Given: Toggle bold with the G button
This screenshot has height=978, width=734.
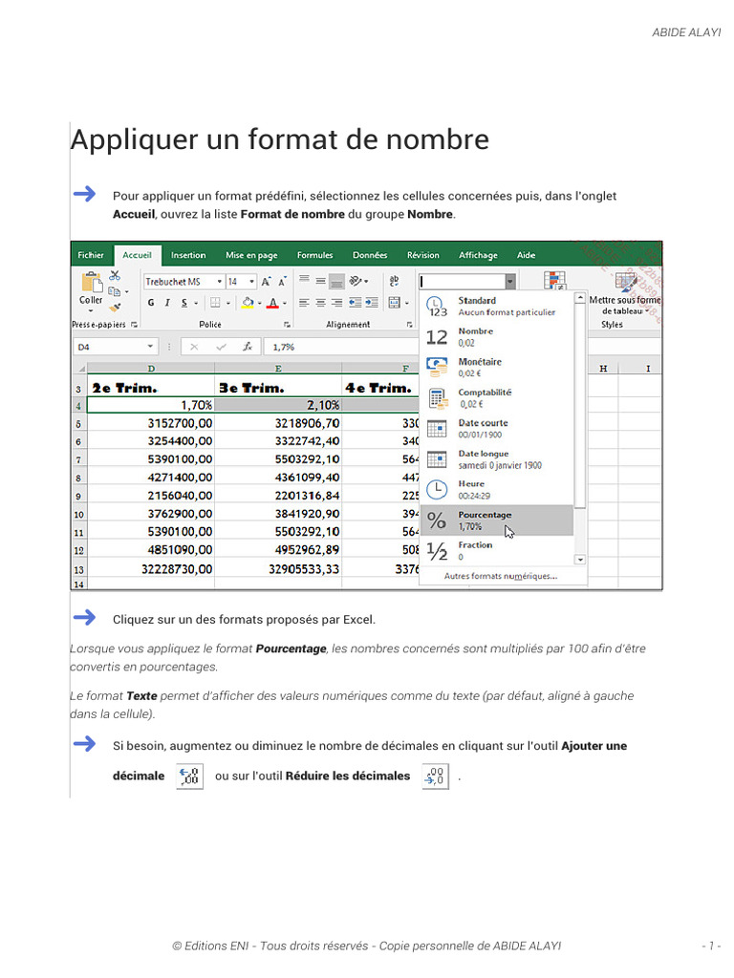Looking at the screenshot, I should pyautogui.click(x=151, y=303).
